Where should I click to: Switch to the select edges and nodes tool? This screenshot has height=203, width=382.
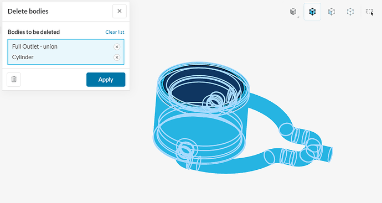point(350,12)
